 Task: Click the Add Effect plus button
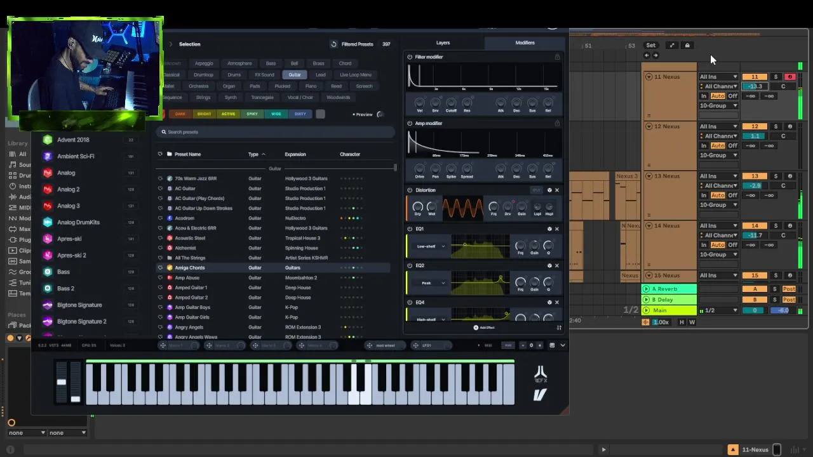[476, 328]
